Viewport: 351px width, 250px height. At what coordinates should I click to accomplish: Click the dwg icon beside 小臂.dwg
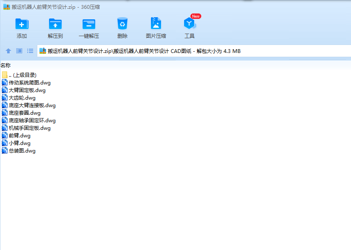[x=5, y=143]
